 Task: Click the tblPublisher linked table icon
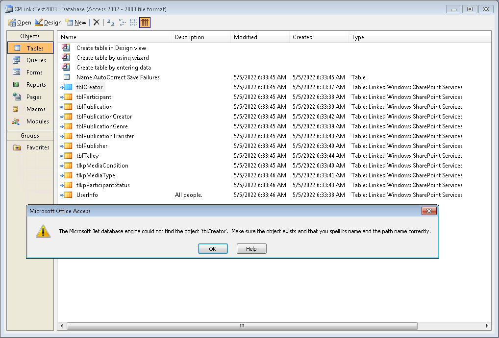click(67, 145)
